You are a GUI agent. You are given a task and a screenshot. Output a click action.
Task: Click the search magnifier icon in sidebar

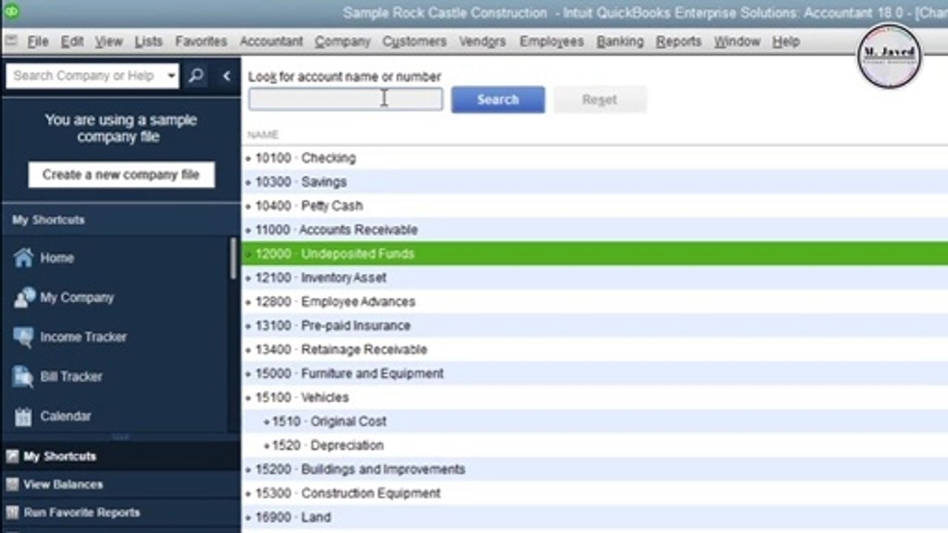coord(196,76)
